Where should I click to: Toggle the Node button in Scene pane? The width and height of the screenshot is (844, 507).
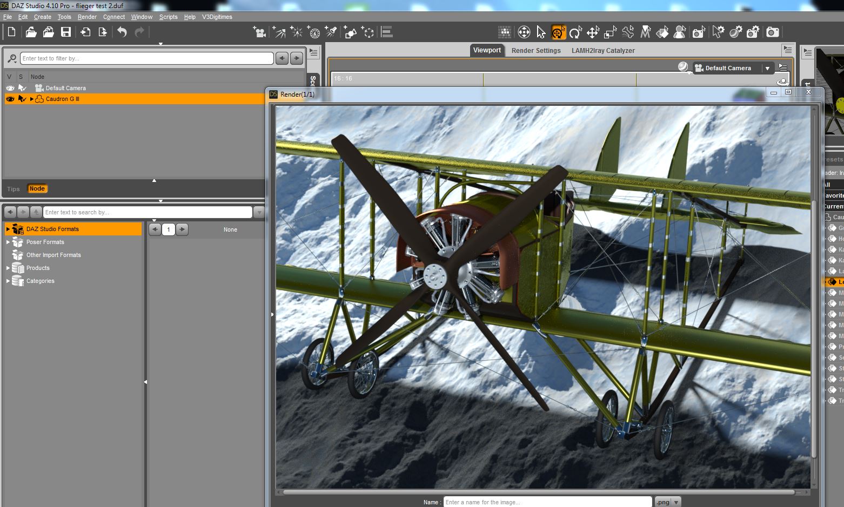(37, 188)
